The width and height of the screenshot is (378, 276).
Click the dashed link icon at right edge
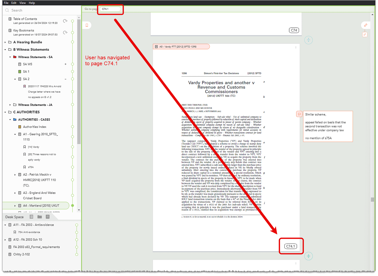(x=365, y=35)
